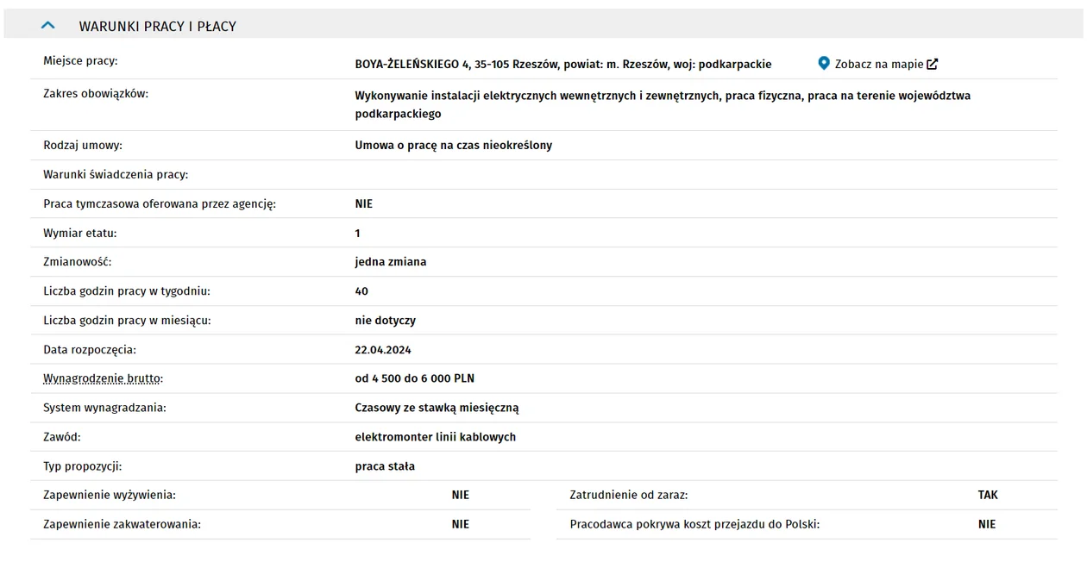Image resolution: width=1087 pixels, height=562 pixels.
Task: Click the Zmianowość label
Action: [x=78, y=261]
